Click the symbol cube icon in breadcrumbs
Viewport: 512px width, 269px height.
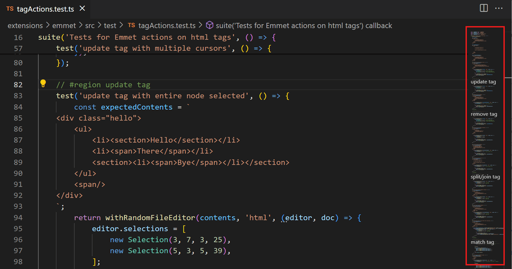(210, 25)
